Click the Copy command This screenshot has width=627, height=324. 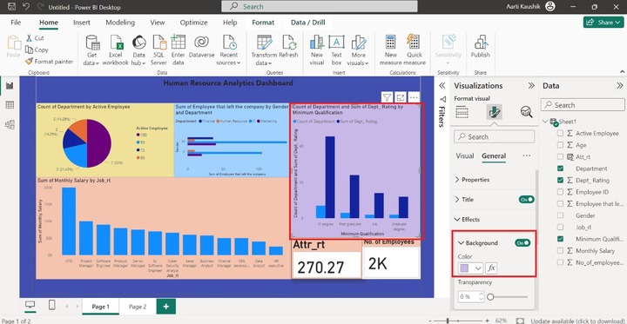pyautogui.click(x=37, y=50)
